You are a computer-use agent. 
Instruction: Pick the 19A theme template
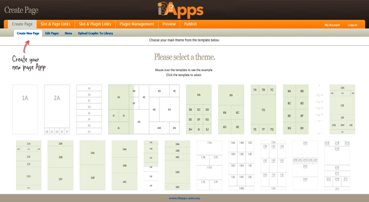[x=273, y=166]
